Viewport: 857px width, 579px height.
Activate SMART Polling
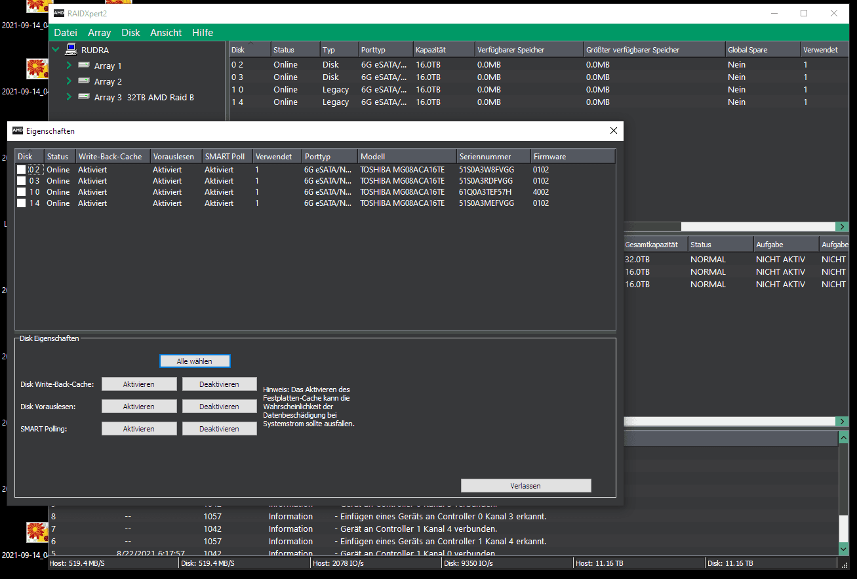pyautogui.click(x=139, y=429)
